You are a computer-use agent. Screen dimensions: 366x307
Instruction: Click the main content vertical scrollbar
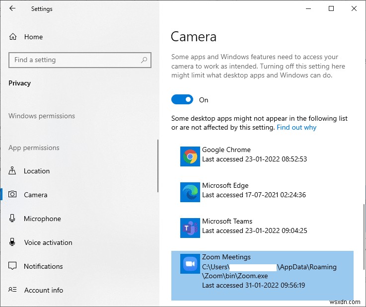(x=364, y=237)
